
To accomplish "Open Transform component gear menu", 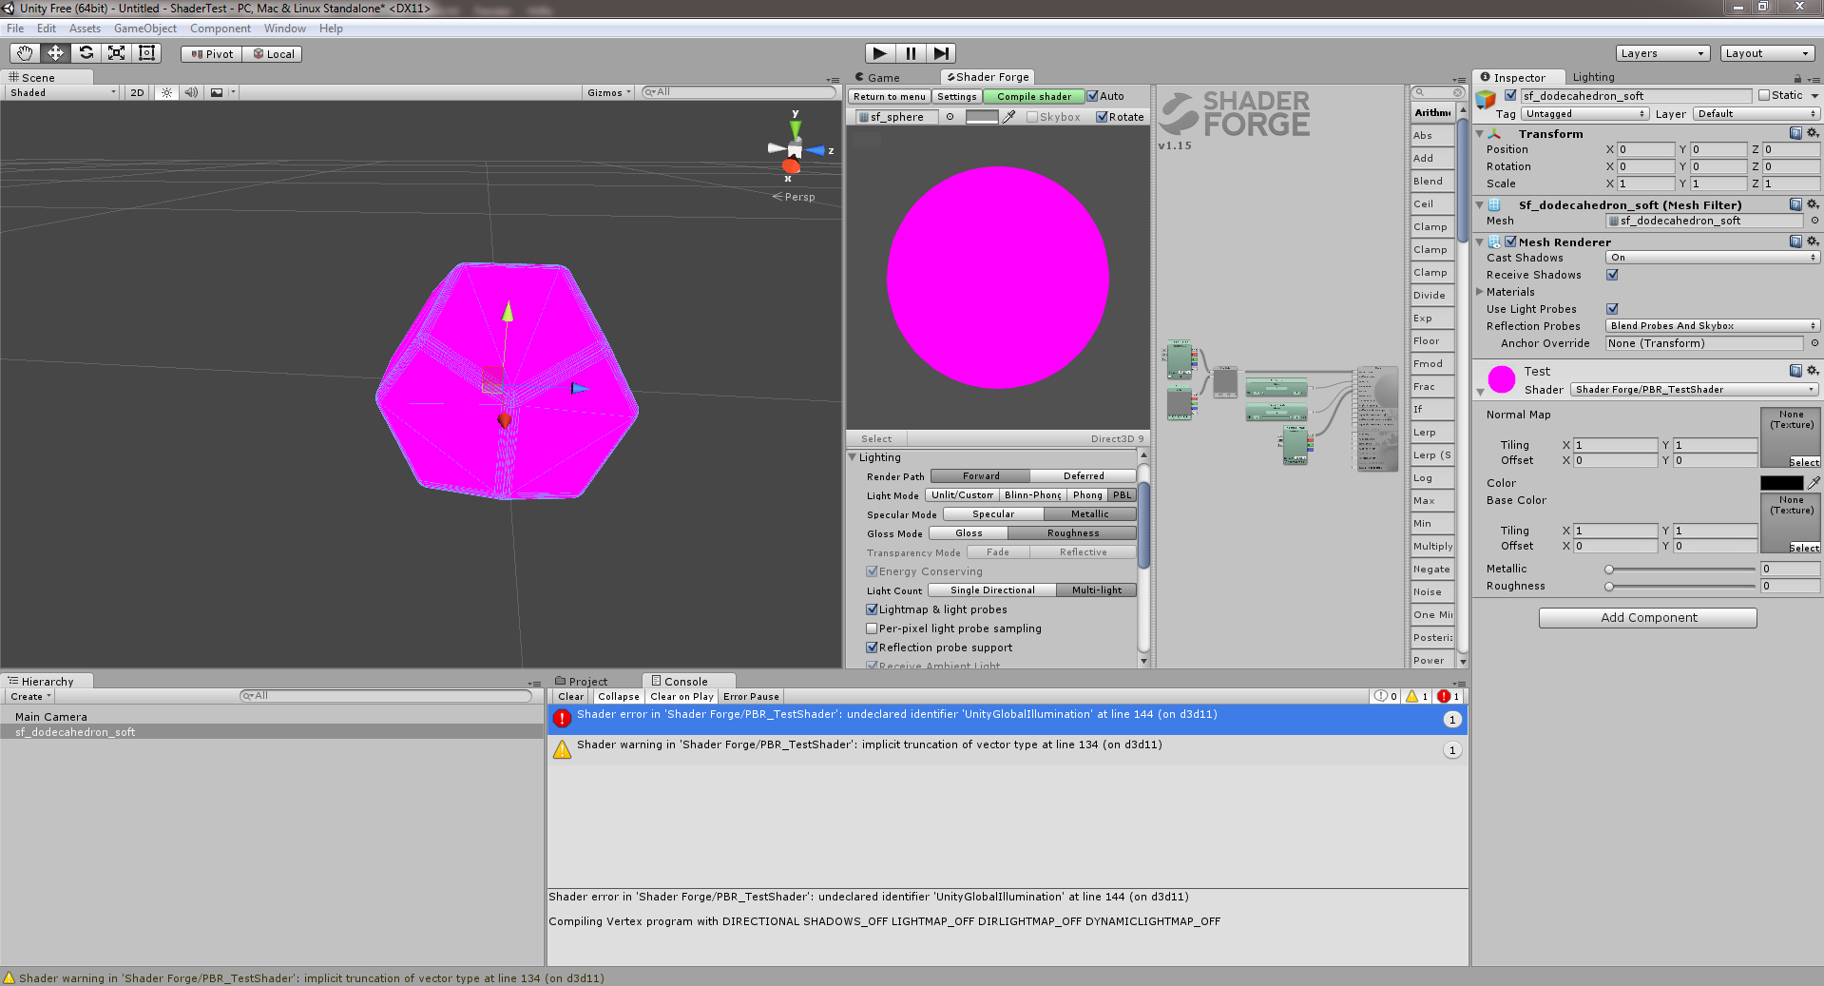I will click(1813, 133).
